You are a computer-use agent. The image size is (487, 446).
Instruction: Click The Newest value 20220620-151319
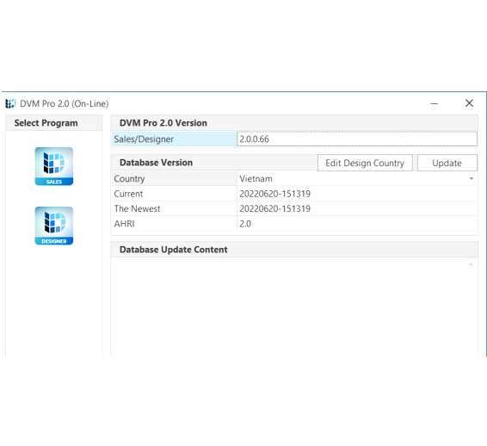click(274, 208)
